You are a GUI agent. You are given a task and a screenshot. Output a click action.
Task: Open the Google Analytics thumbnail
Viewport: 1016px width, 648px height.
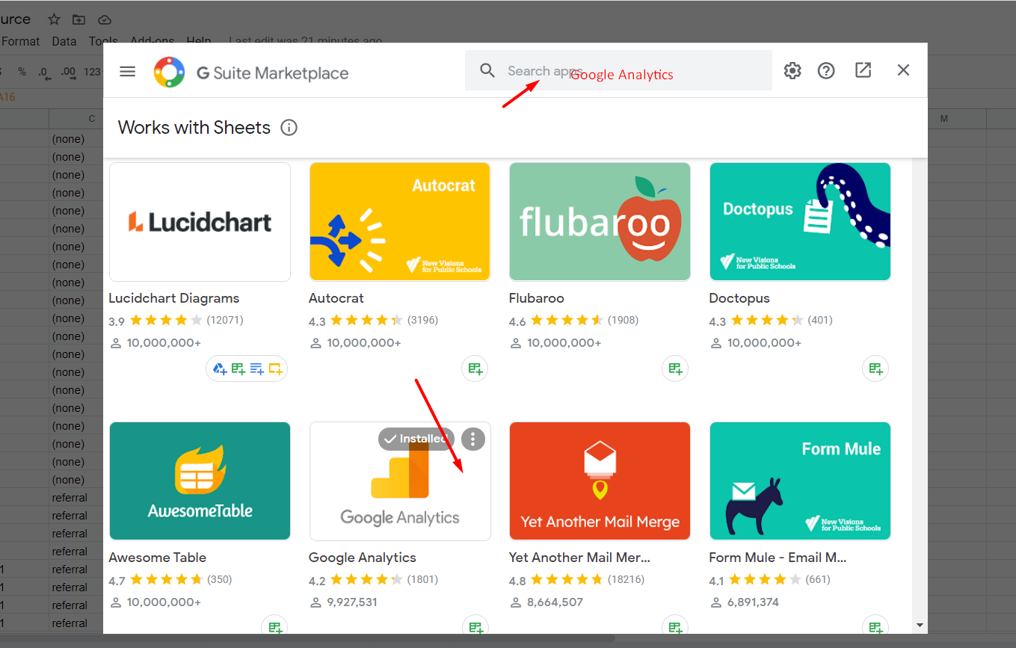pyautogui.click(x=400, y=481)
